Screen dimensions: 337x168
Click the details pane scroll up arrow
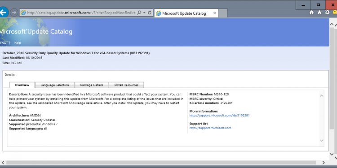point(322,96)
